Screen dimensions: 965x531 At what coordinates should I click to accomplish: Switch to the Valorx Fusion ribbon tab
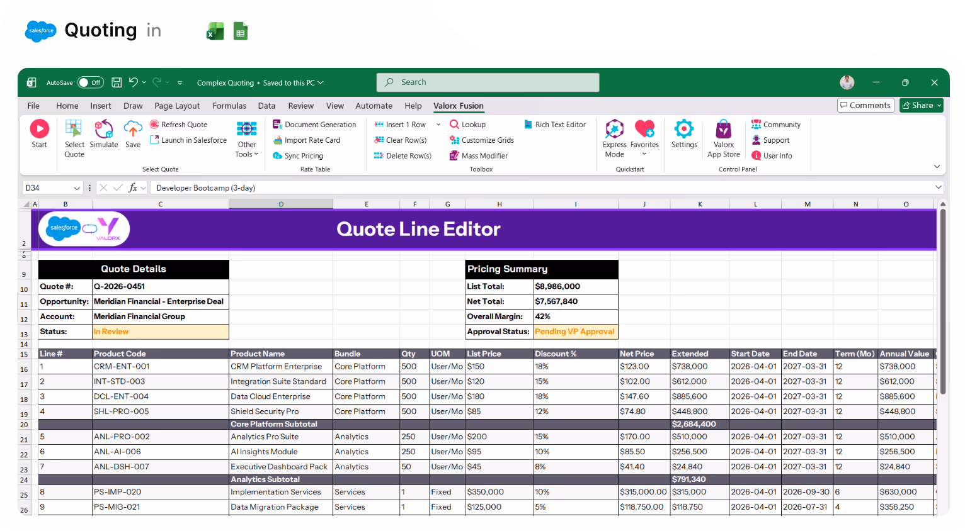pos(458,106)
